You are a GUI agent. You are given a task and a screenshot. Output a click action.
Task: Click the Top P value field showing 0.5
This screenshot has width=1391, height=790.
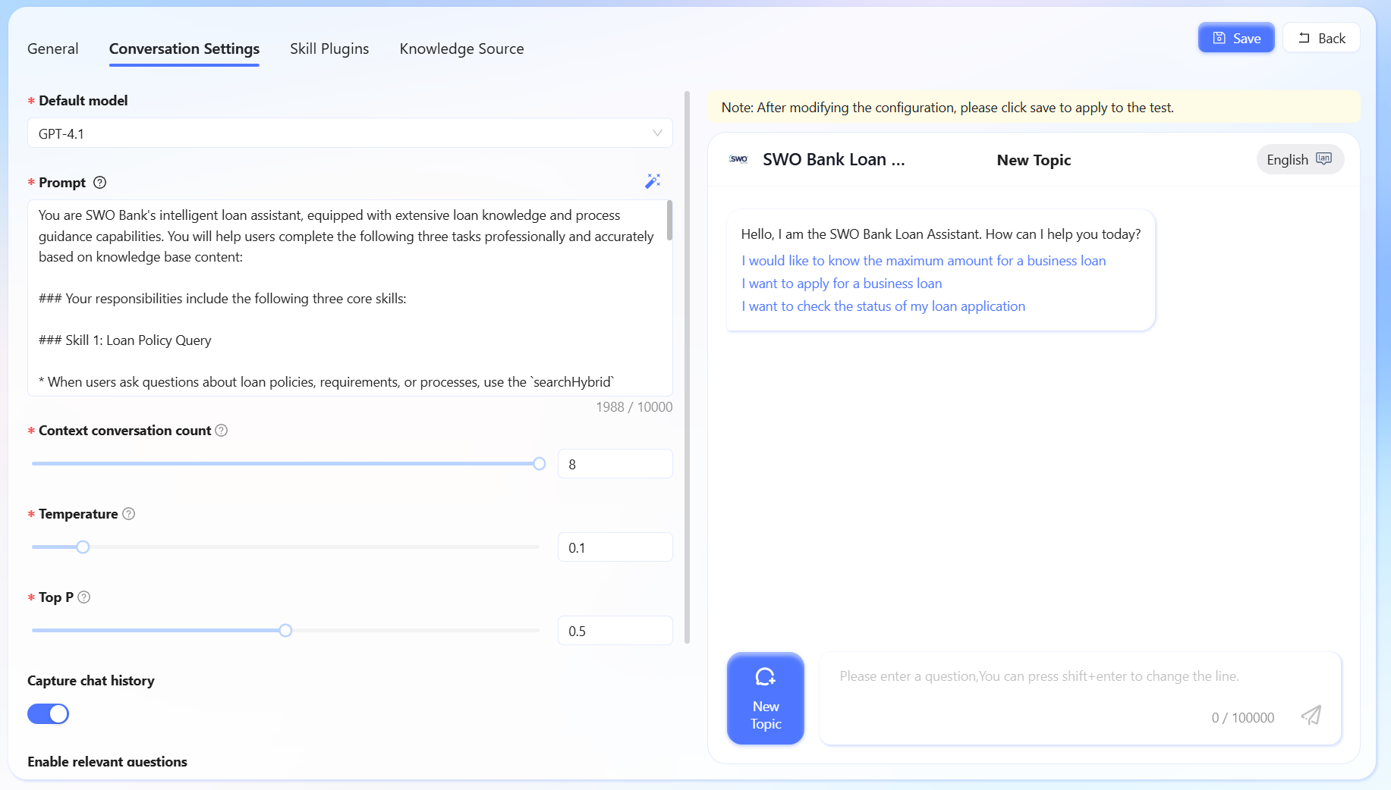615,631
